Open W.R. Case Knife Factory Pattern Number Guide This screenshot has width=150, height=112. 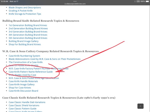coord(38,69)
